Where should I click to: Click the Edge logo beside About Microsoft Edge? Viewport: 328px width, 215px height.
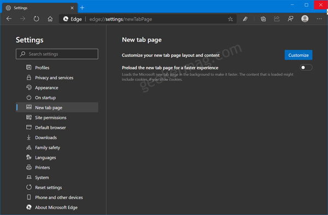tap(29, 207)
